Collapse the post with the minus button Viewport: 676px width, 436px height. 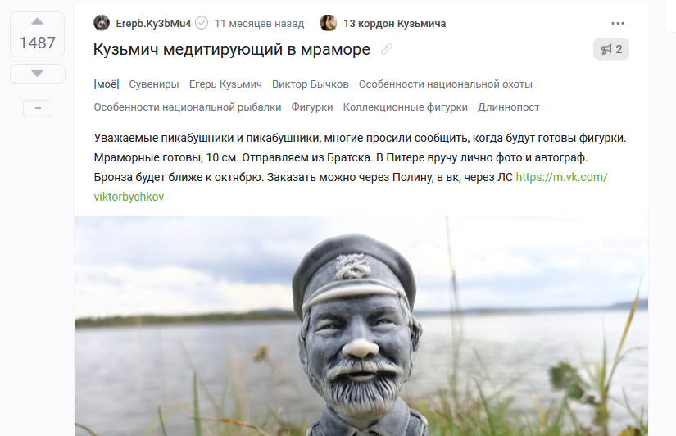pyautogui.click(x=38, y=108)
